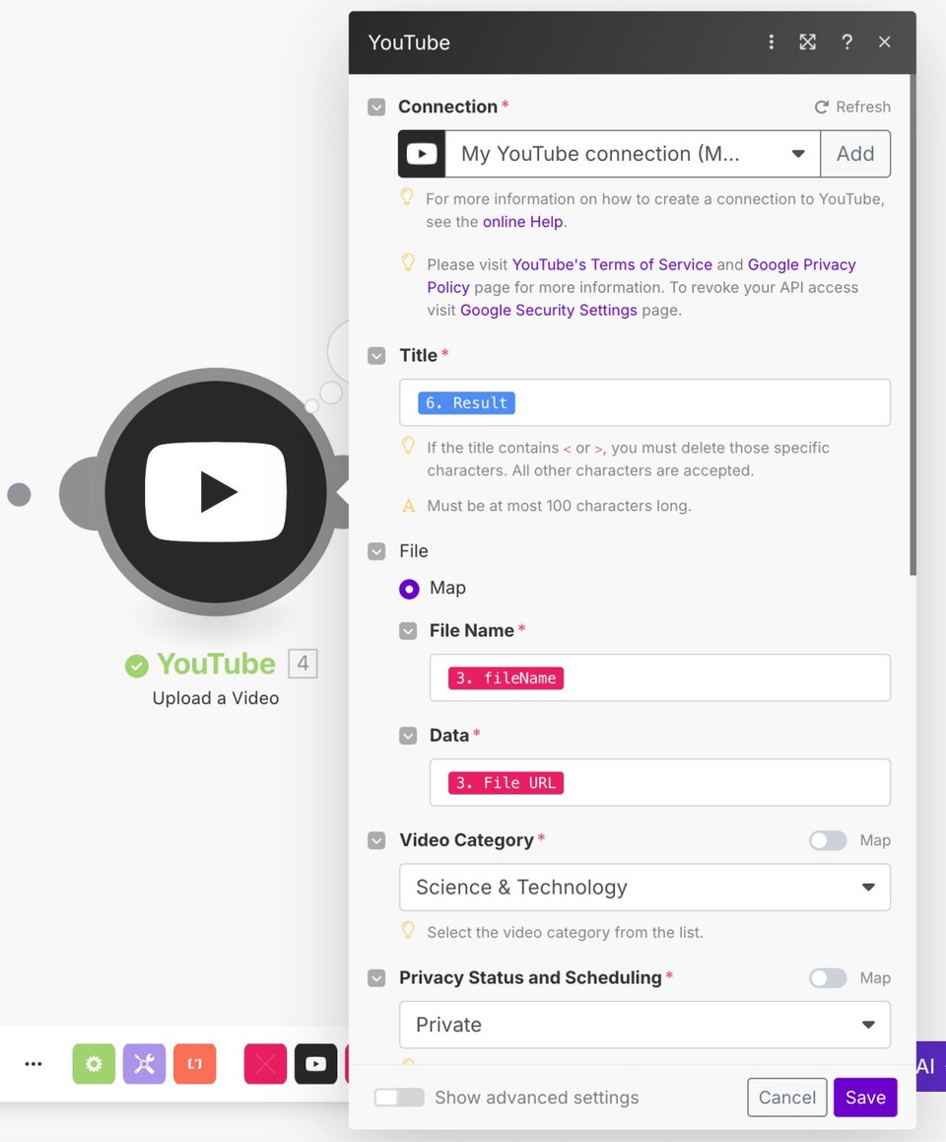Click the purple Tools icon in toolbar
Viewport: 946px width, 1142px height.
coord(144,1064)
